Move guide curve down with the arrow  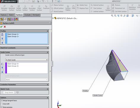pyautogui.click(x=2, y=72)
